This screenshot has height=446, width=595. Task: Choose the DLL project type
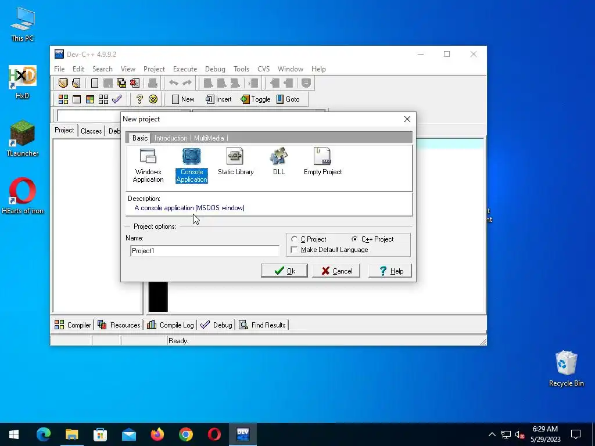click(279, 161)
